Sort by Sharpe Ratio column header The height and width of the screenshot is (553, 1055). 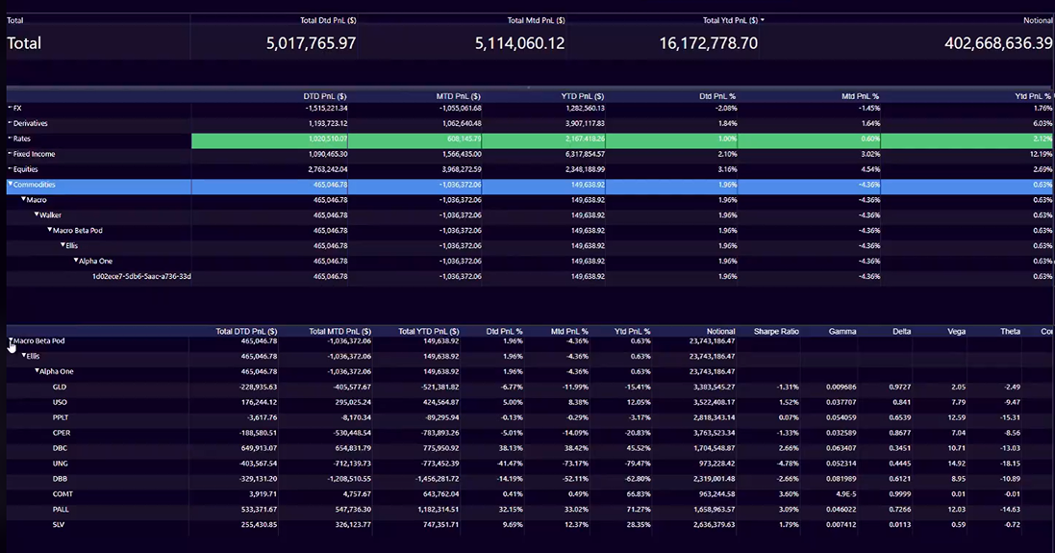[x=776, y=332]
